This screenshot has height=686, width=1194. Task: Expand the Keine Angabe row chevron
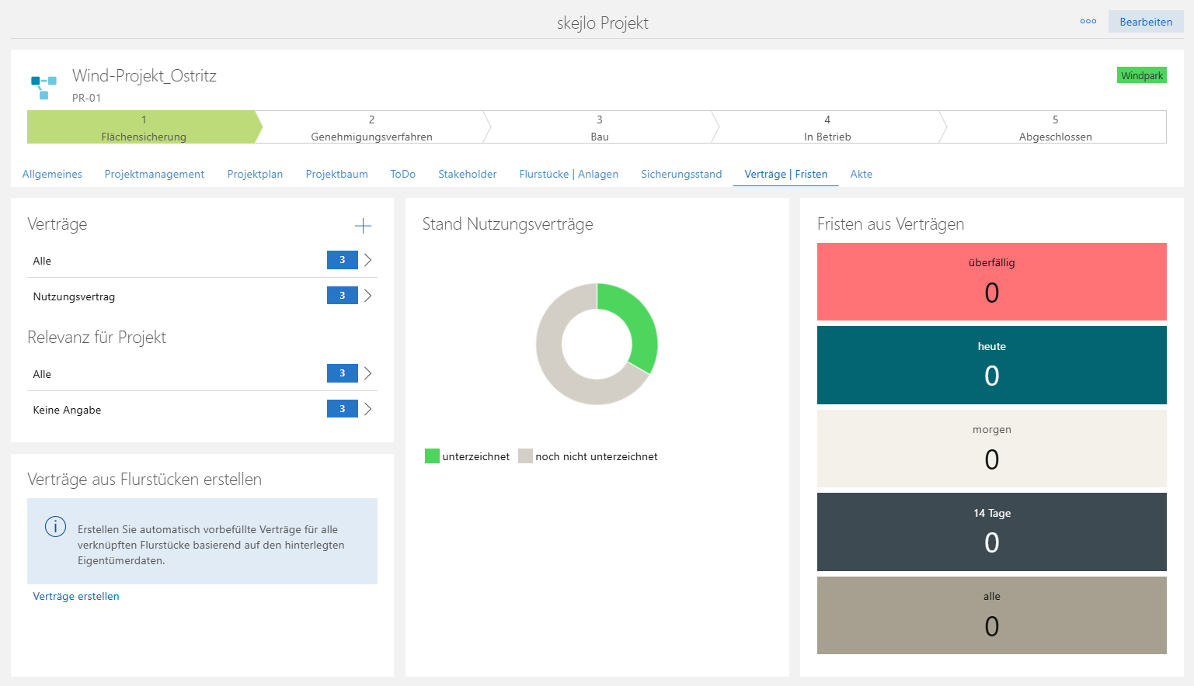[368, 409]
